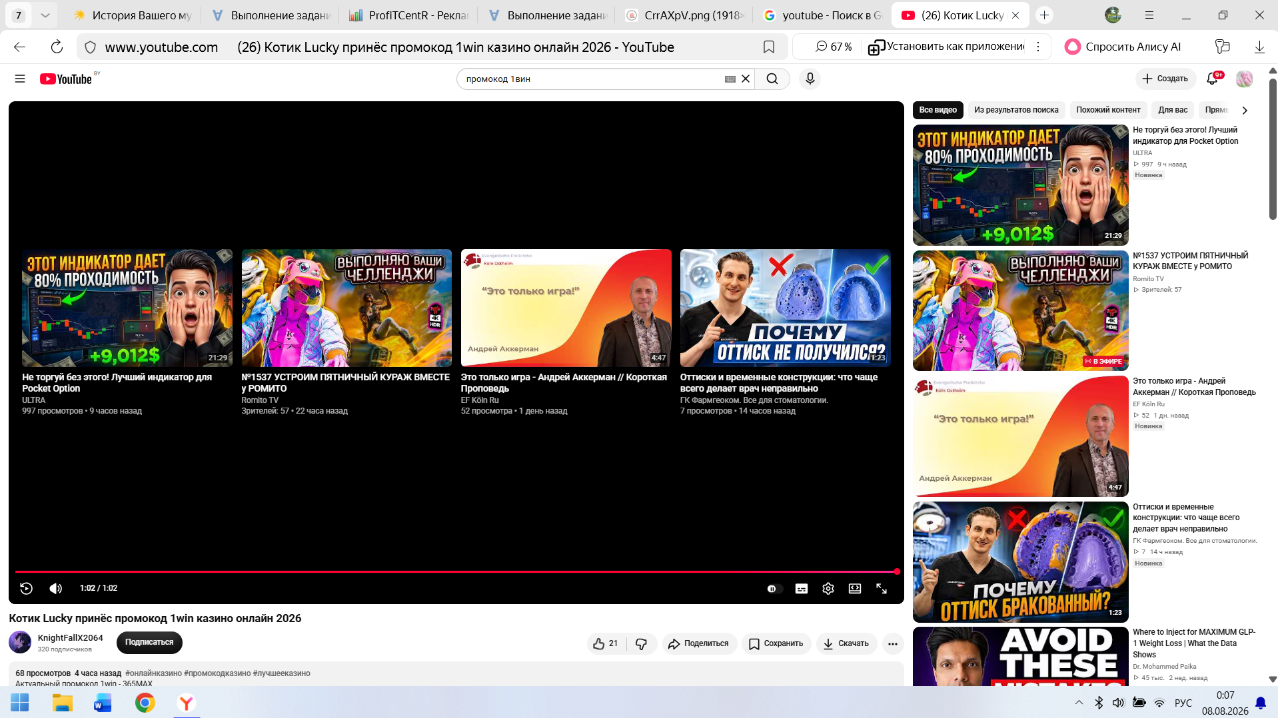Share the video via Поделиться
The width and height of the screenshot is (1278, 718).
[700, 643]
